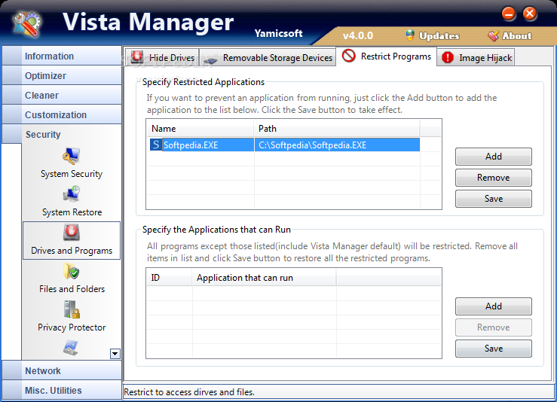The width and height of the screenshot is (557, 402).
Task: Close the Vista Manager window
Action: pyautogui.click(x=530, y=14)
